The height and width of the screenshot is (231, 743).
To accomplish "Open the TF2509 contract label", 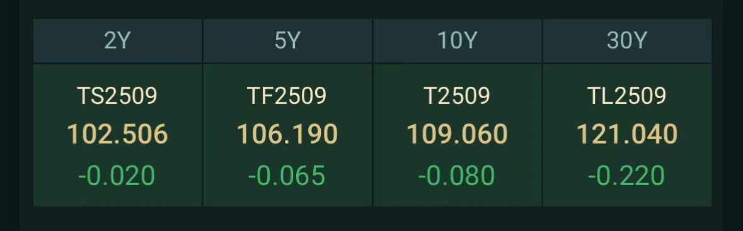I will (287, 96).
